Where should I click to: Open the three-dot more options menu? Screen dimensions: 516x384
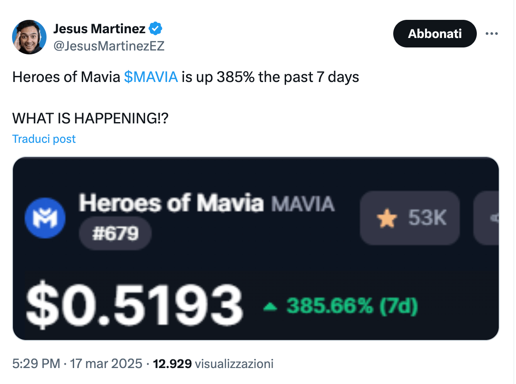[x=491, y=34]
